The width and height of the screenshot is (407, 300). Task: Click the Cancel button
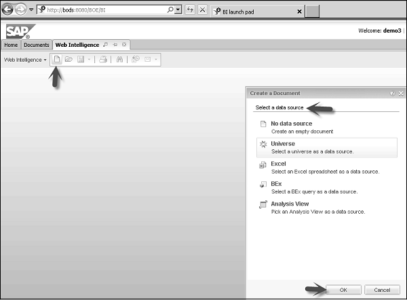click(x=382, y=290)
